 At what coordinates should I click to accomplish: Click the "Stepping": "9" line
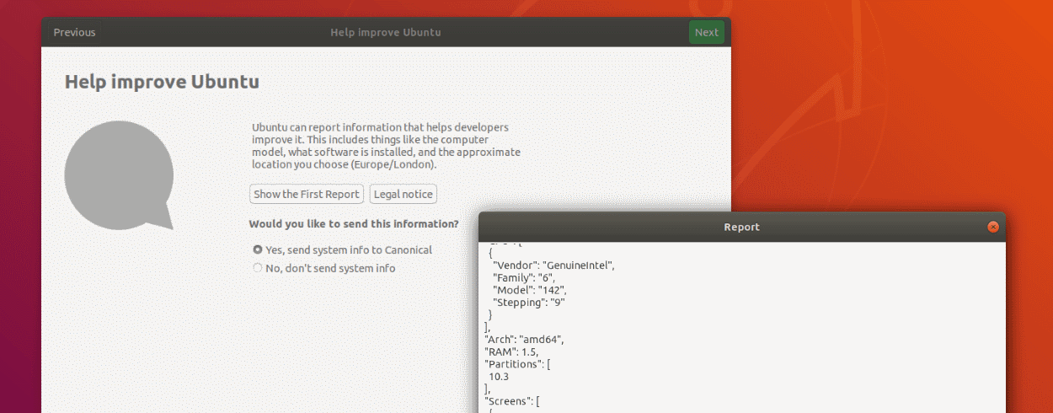(527, 302)
